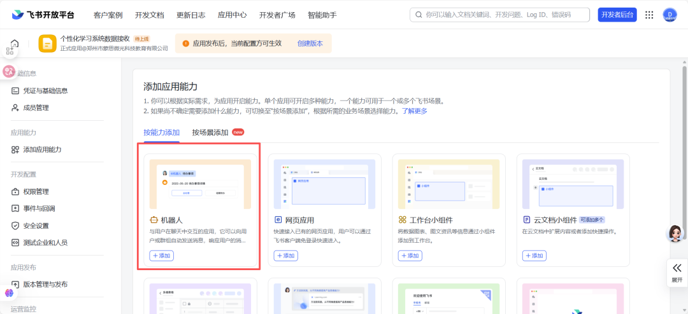Open 开发者广场 in top navigation
Viewport: 688px width, 314px height.
(277, 15)
